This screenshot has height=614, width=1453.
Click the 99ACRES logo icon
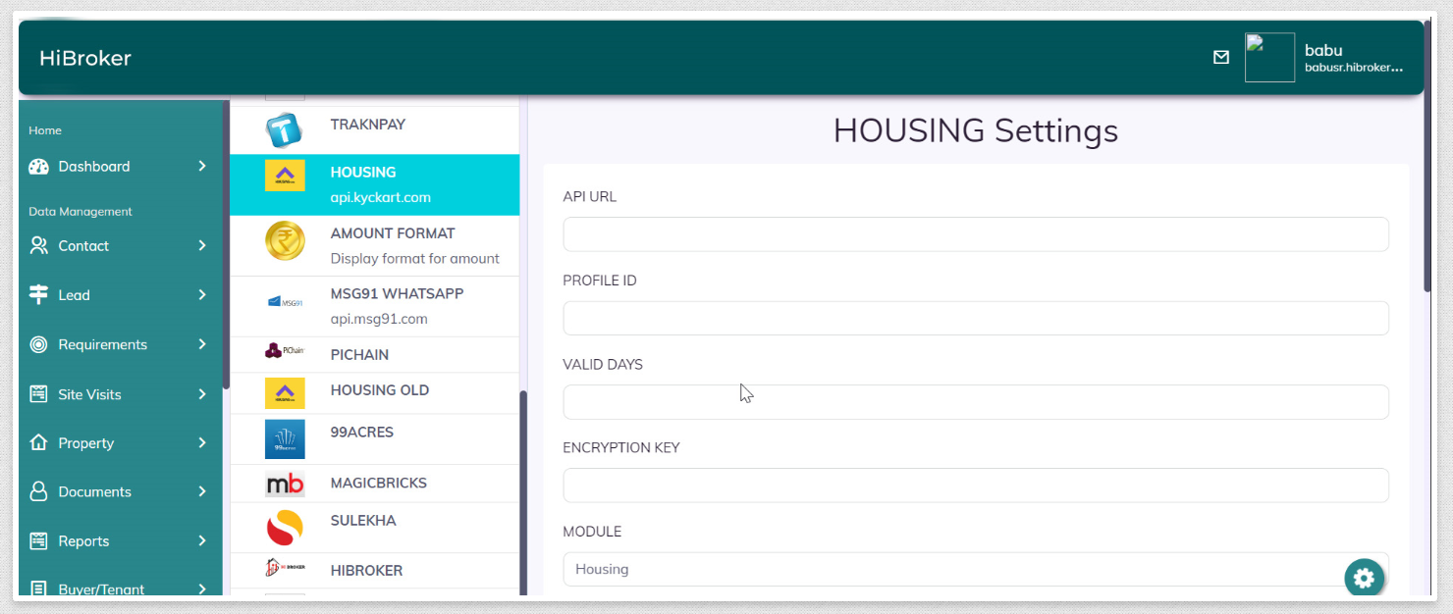click(x=285, y=438)
